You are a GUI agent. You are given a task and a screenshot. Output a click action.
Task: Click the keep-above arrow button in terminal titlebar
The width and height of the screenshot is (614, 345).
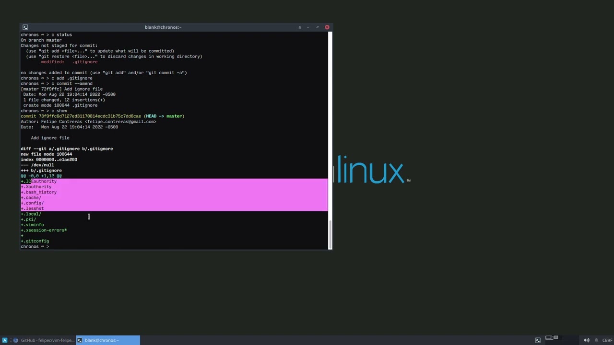point(300,27)
